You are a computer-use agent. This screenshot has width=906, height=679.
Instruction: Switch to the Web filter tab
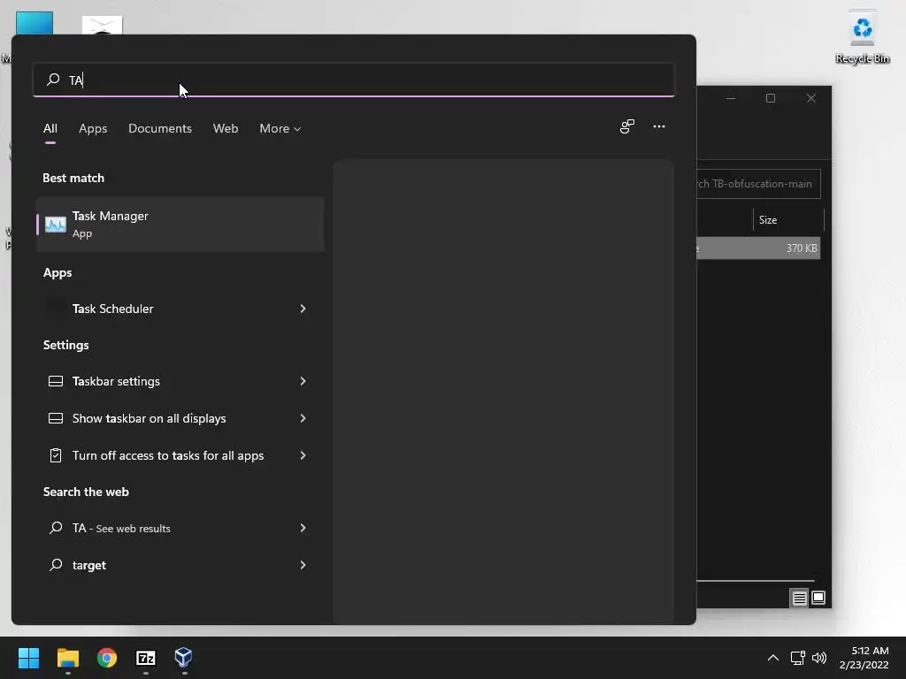coord(226,128)
